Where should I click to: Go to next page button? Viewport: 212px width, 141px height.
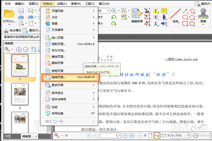point(125,136)
